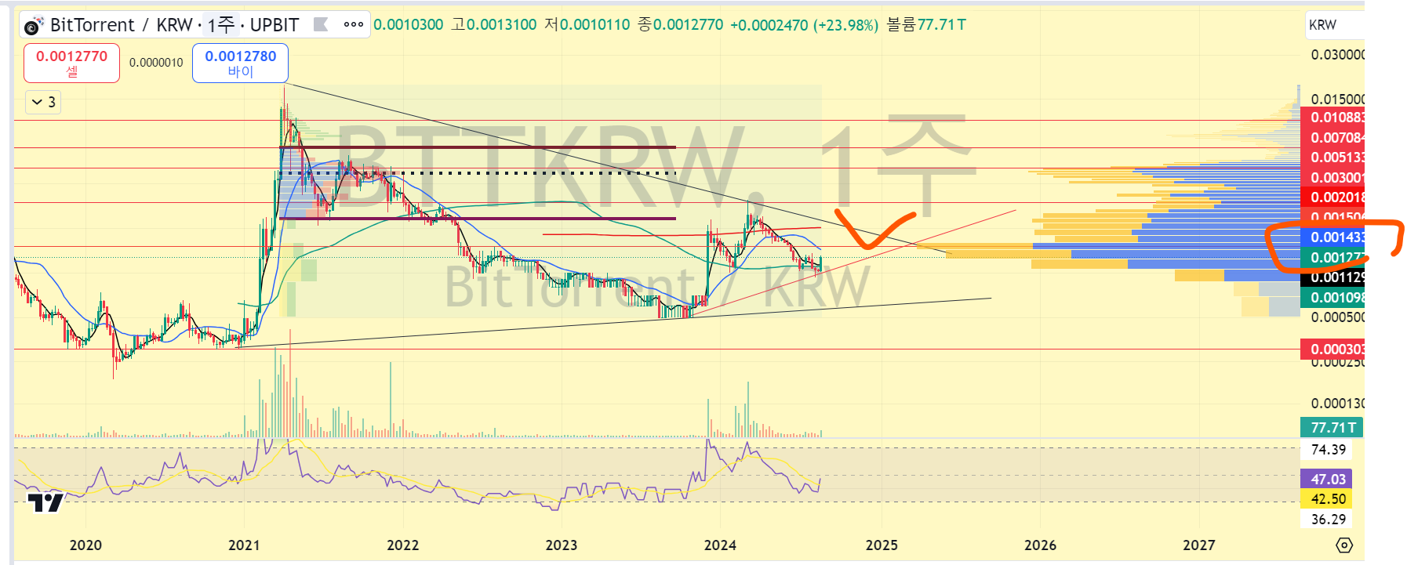This screenshot has height=565, width=1407.
Task: Click the low price value 0.0010110
Action: 594,25
